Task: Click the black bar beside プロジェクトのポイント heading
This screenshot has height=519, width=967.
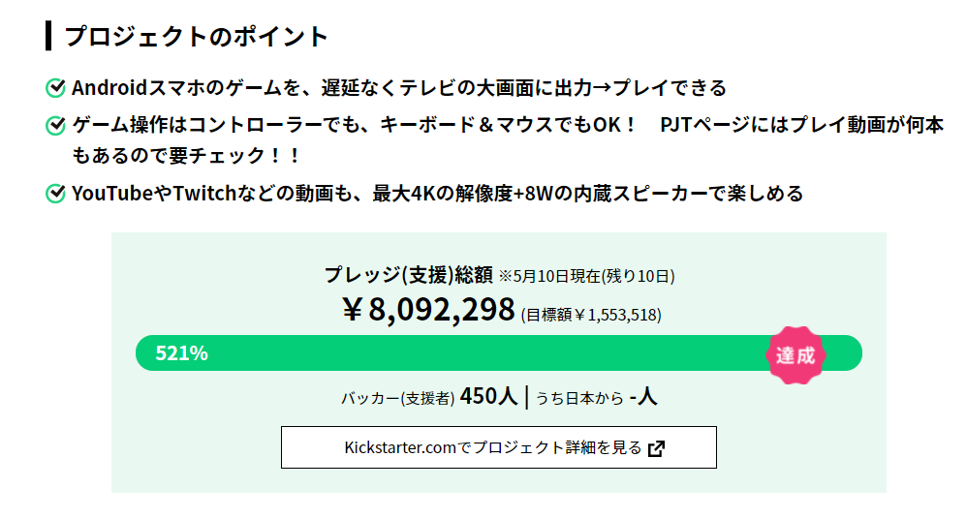Action: click(48, 36)
